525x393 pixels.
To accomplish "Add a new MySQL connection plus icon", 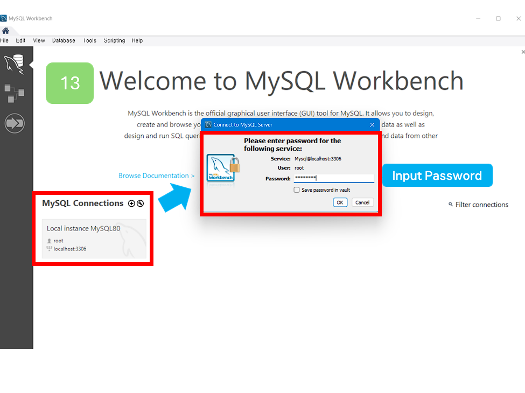I will 131,203.
